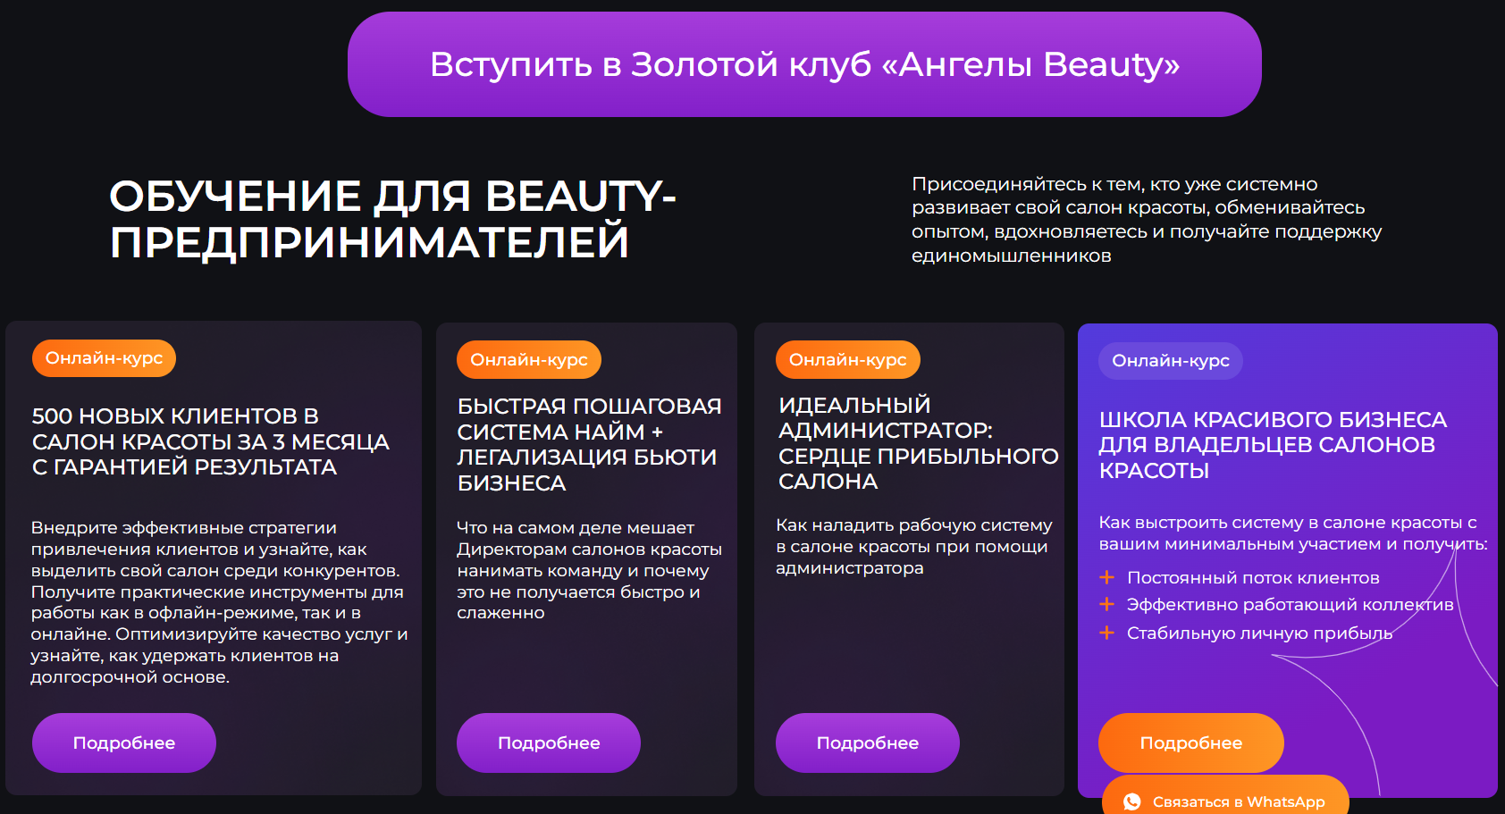Click 'Вступить в Золотой клуб «Ангелы Beauty»' button
This screenshot has height=814, width=1505.
[804, 64]
